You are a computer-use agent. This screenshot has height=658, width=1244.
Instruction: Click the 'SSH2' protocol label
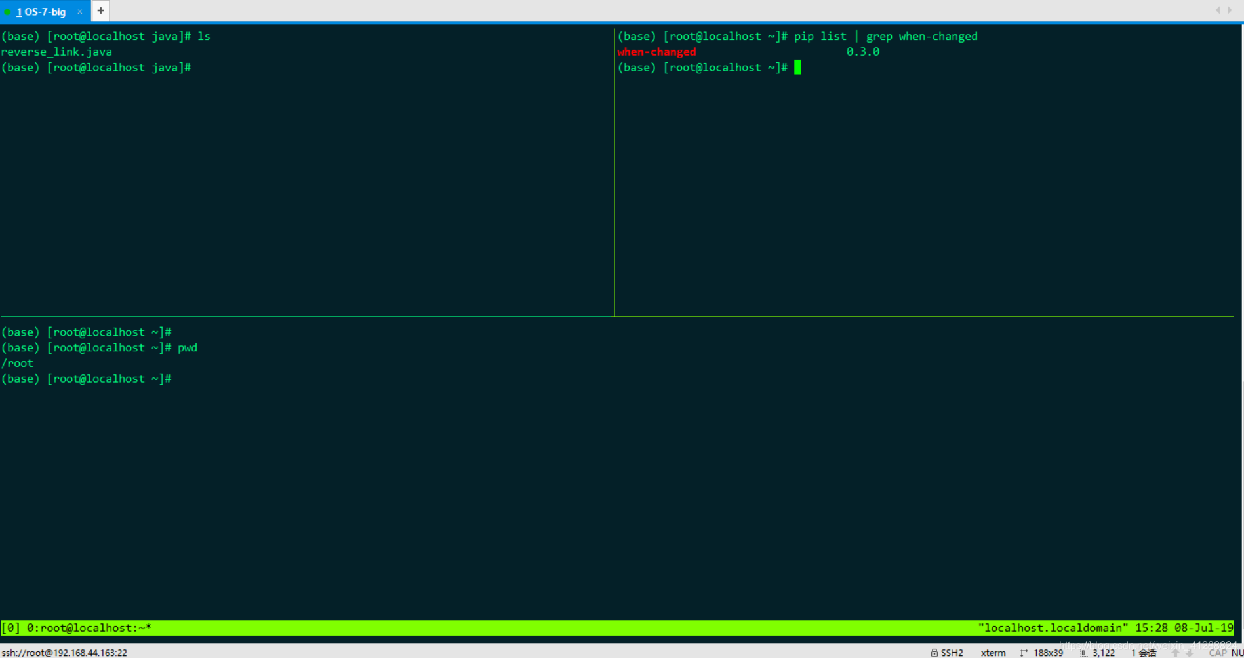click(x=952, y=653)
